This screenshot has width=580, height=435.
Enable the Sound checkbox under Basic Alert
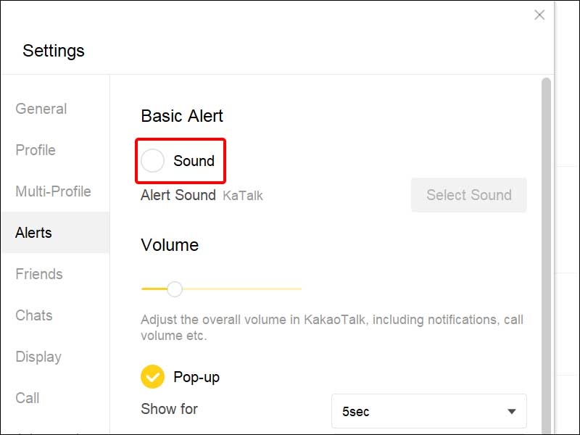(152, 161)
